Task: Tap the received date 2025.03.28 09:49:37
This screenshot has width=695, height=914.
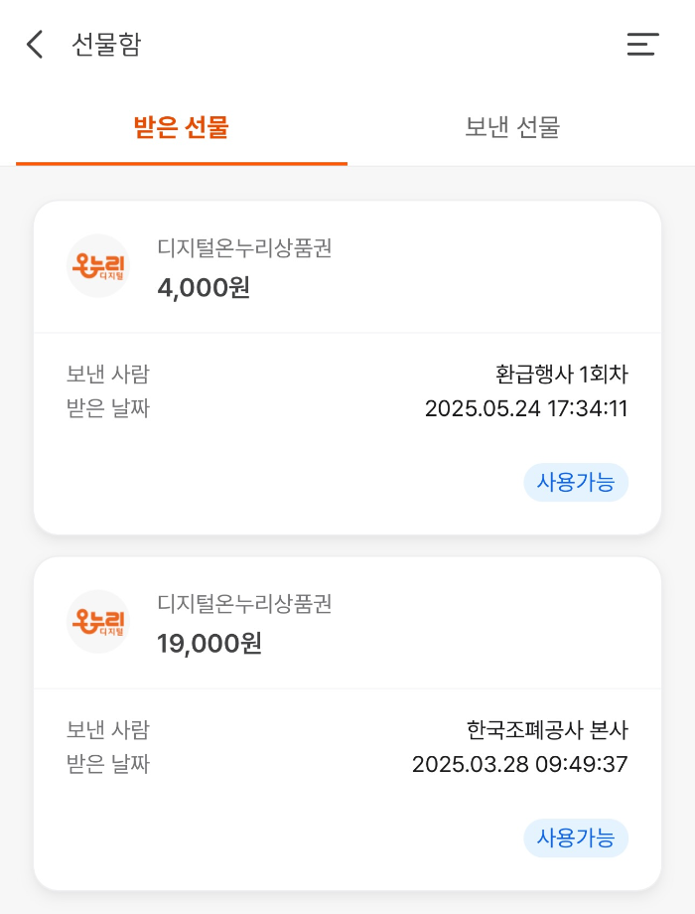Action: [x=520, y=764]
